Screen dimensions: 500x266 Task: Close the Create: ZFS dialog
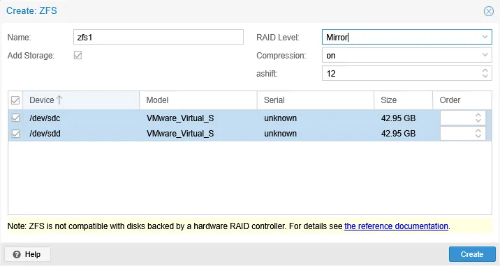click(489, 11)
